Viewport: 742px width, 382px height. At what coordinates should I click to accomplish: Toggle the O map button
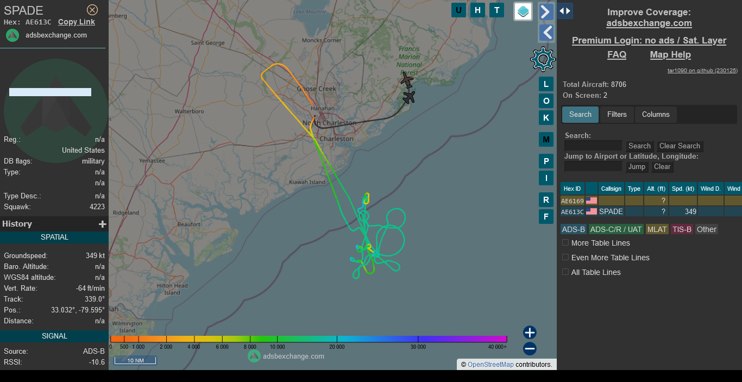[546, 101]
